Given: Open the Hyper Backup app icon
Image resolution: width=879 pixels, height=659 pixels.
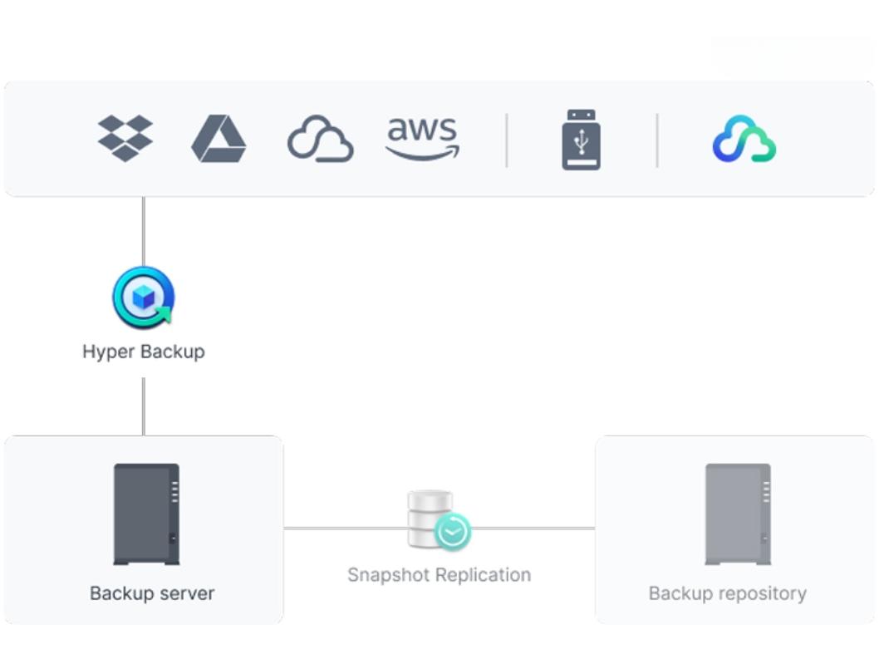Looking at the screenshot, I should point(144,298).
